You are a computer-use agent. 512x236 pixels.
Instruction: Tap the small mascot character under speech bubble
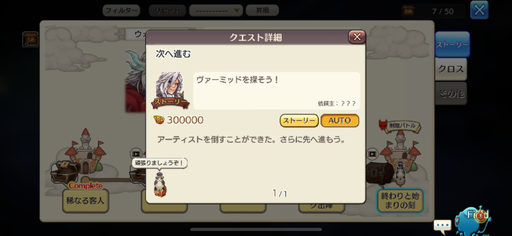tap(160, 185)
